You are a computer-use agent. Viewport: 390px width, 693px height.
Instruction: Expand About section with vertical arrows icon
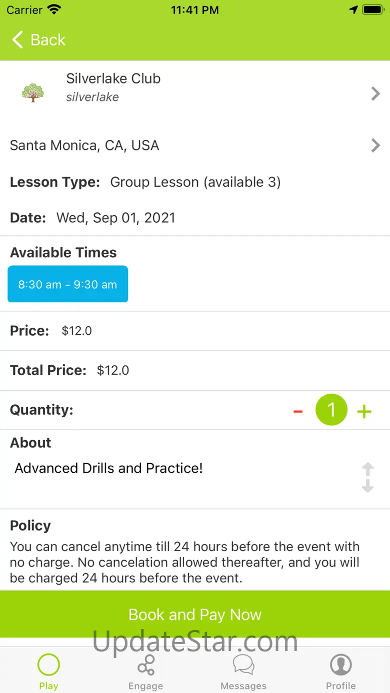368,478
